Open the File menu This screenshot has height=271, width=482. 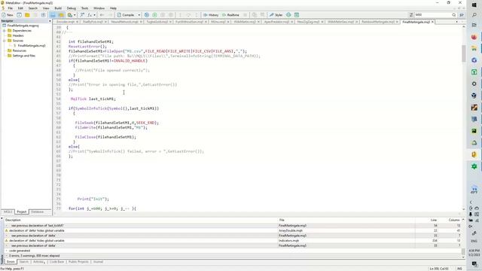pyautogui.click(x=10, y=8)
